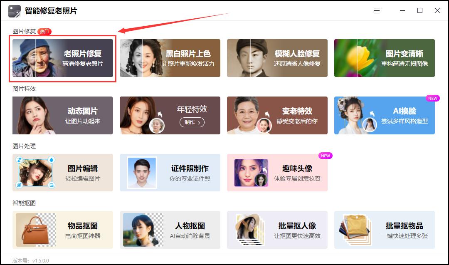This screenshot has height=265, width=449.
Task: Launch 批量抠人像 batch portrait cutout
Action: 277,230
